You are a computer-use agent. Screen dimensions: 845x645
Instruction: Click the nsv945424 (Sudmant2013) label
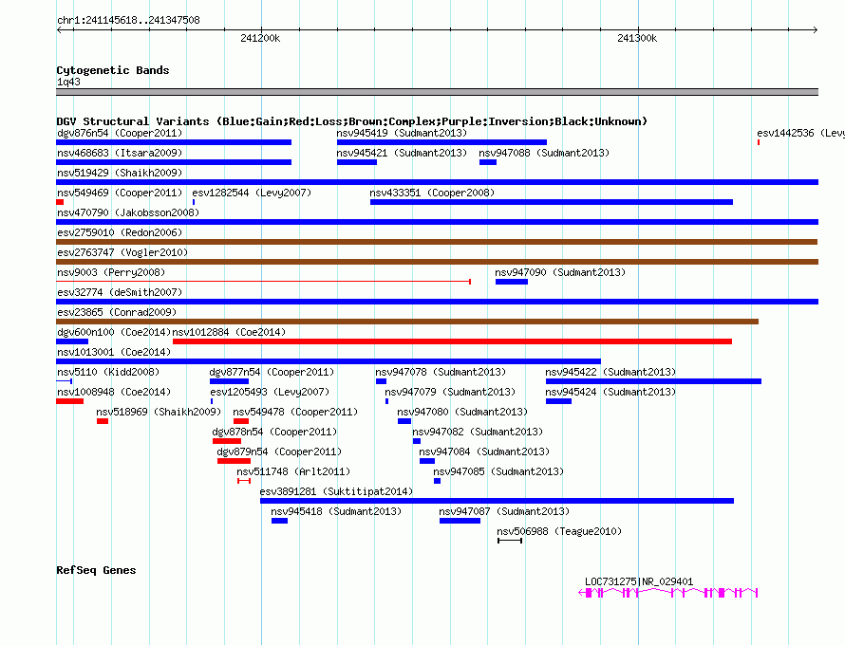(610, 392)
